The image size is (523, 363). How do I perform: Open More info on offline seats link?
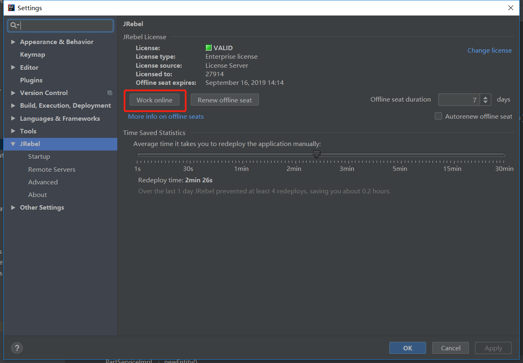[166, 117]
